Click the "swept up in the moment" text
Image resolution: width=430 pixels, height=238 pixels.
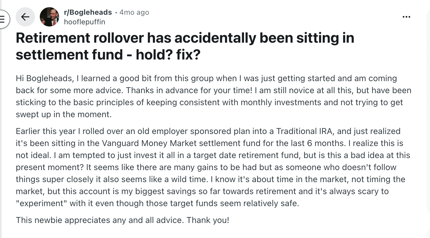pyautogui.click(x=64, y=114)
